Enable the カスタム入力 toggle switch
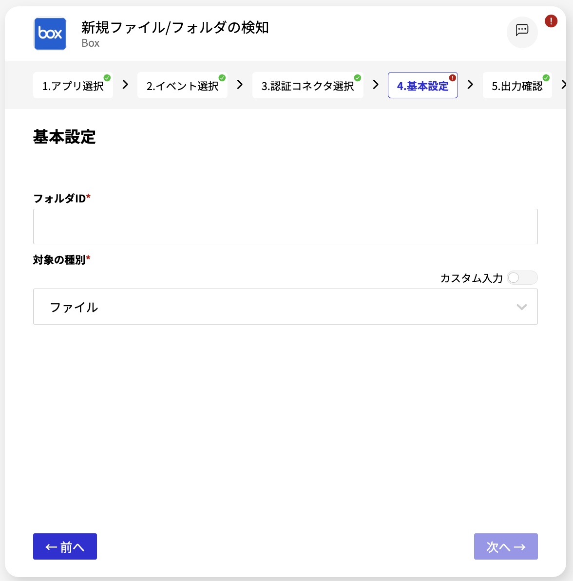This screenshot has height=581, width=573. [x=522, y=277]
